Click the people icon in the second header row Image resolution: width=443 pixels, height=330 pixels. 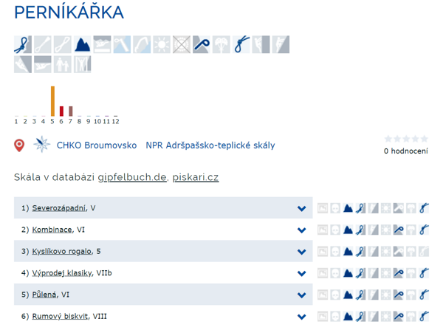point(63,64)
